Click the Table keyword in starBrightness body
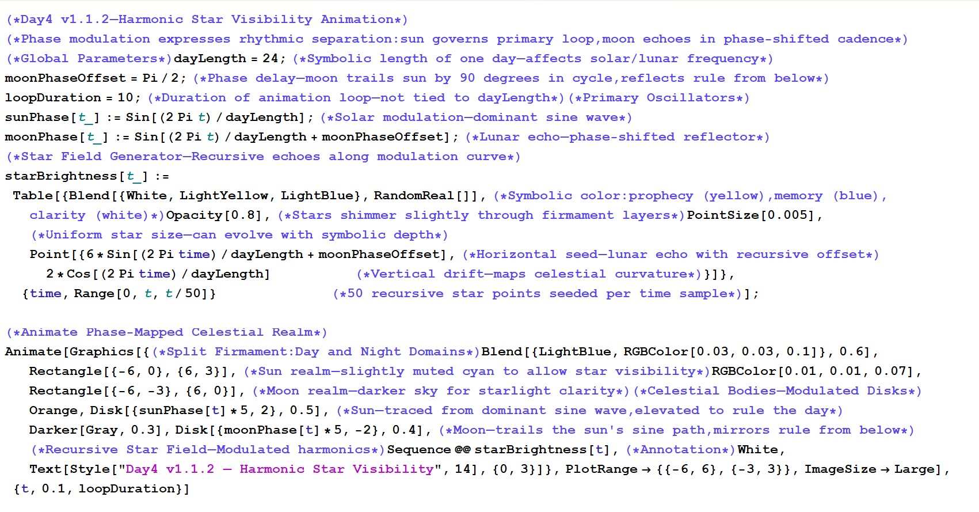 [33, 196]
